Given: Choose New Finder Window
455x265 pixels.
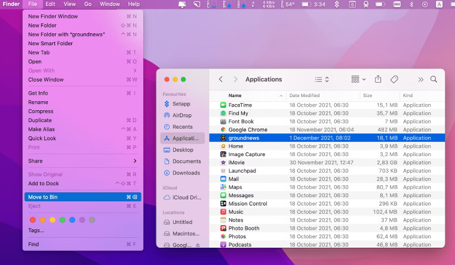Looking at the screenshot, I should (x=83, y=17).
